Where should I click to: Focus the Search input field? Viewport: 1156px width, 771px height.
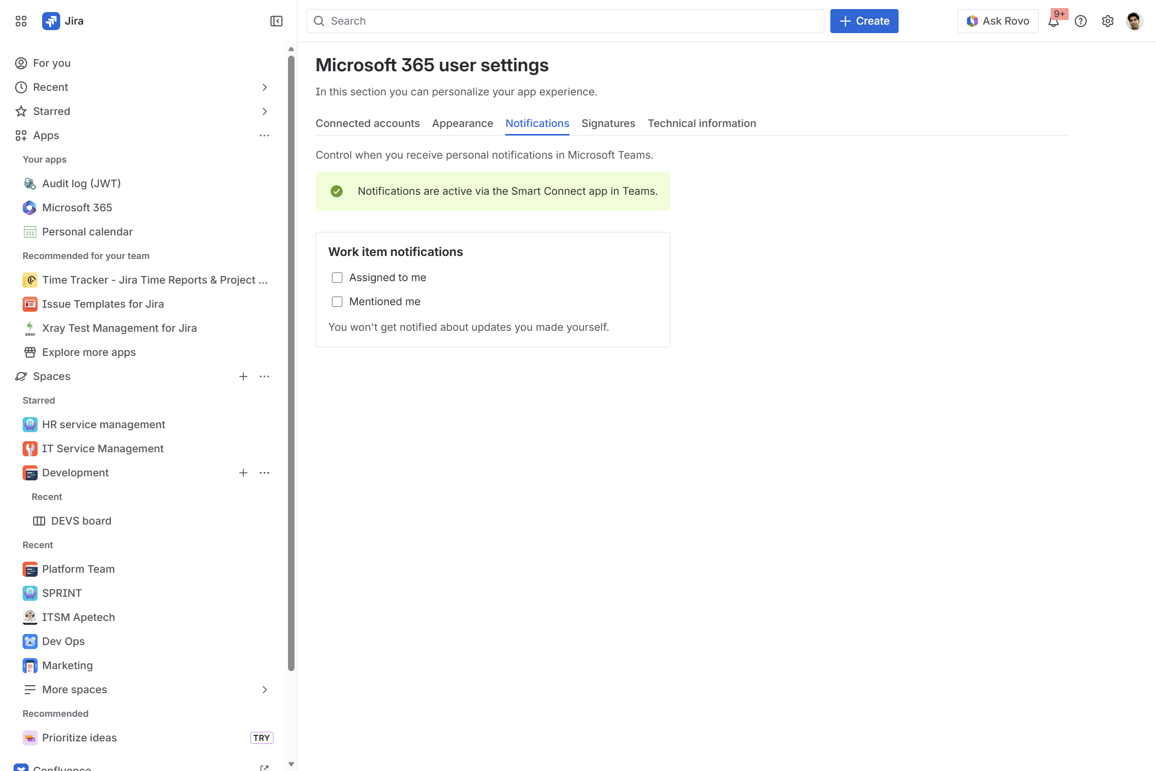[565, 21]
